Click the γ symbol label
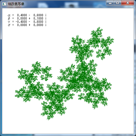136x136 pixels. pyautogui.click(x=9, y=22)
